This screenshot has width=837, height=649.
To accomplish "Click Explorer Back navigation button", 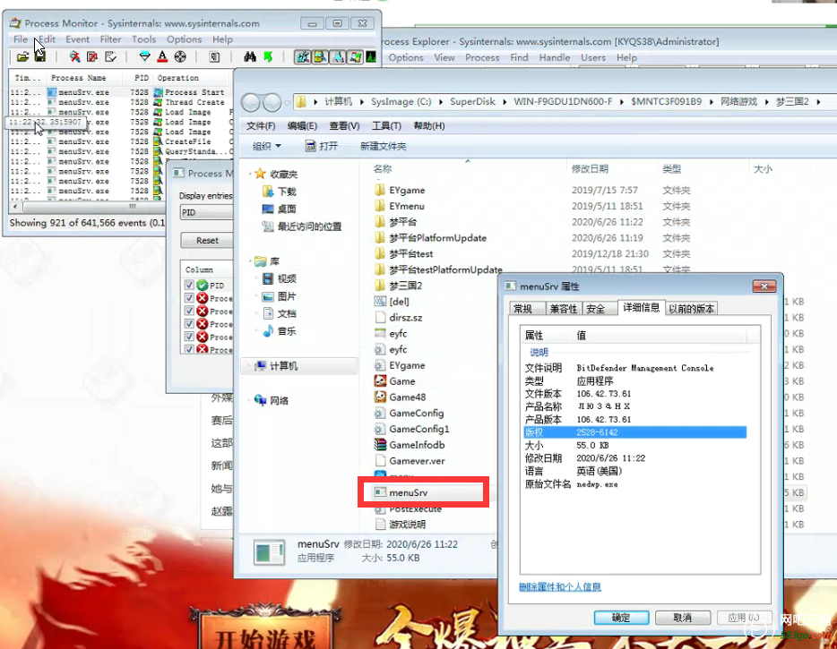I will [252, 102].
